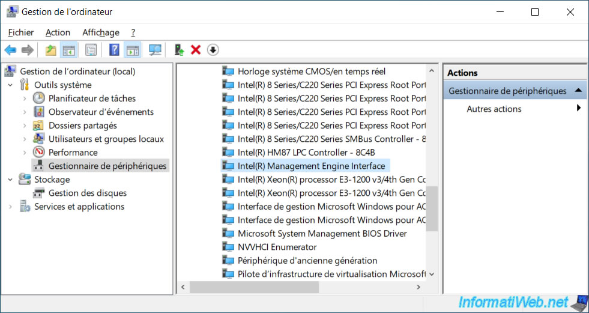Select Performance in the tree
The image size is (589, 313).
click(73, 153)
